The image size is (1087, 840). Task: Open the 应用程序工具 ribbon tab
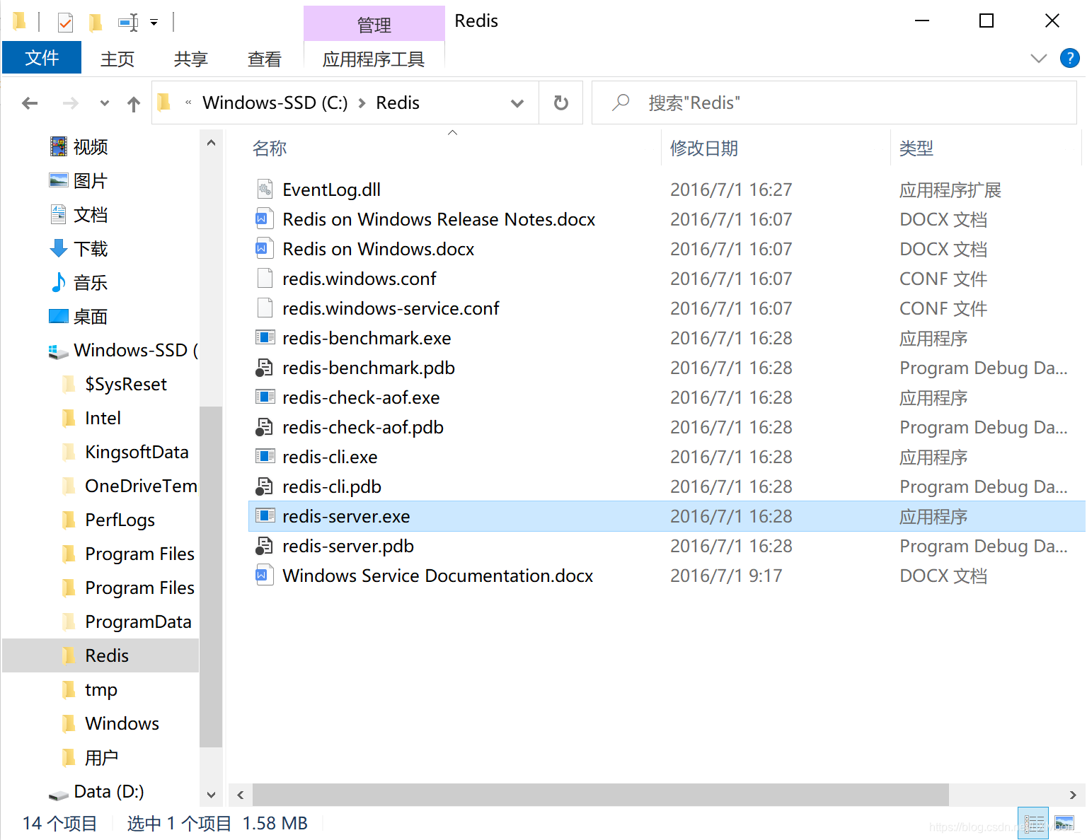374,59
